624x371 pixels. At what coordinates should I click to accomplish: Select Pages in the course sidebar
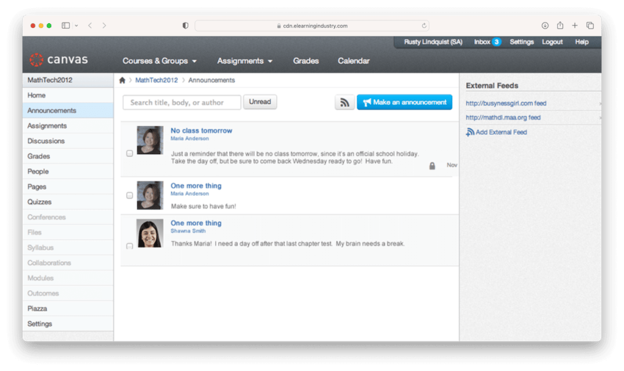coord(68,187)
